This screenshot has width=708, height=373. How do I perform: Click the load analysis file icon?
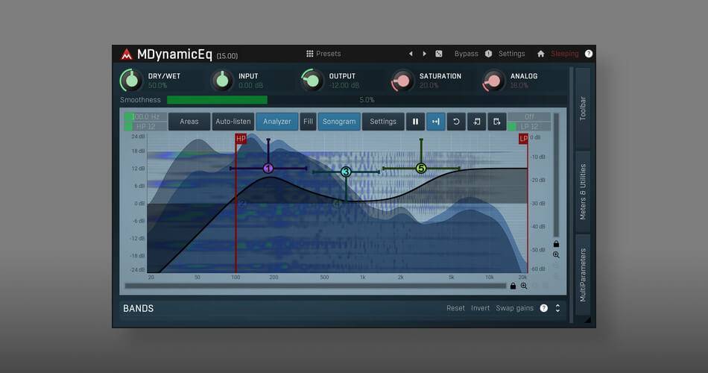[476, 122]
